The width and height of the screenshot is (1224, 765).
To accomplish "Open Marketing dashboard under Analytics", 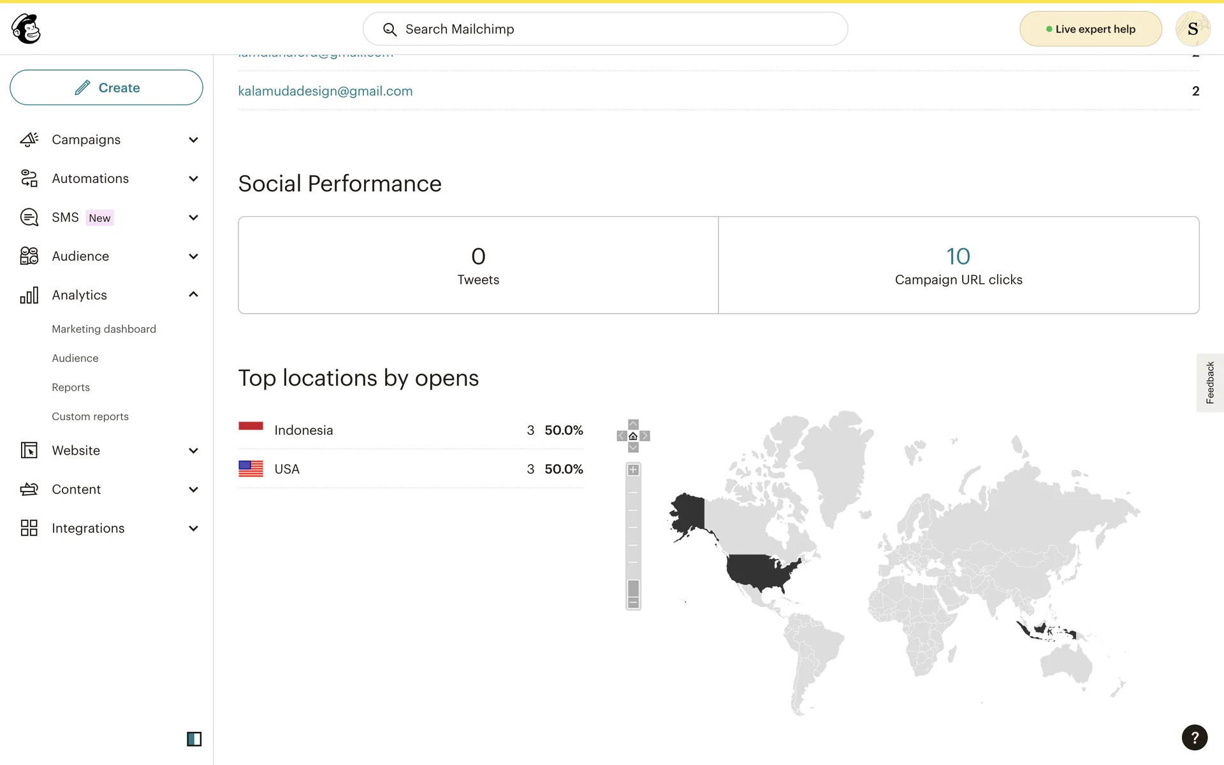I will tap(104, 329).
